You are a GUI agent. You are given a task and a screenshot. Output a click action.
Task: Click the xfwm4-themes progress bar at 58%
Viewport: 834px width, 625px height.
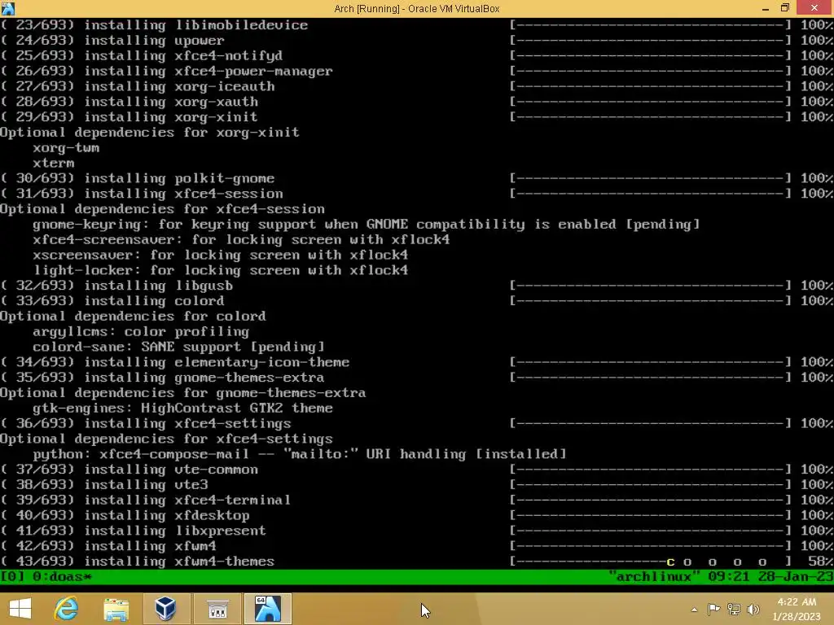651,562
